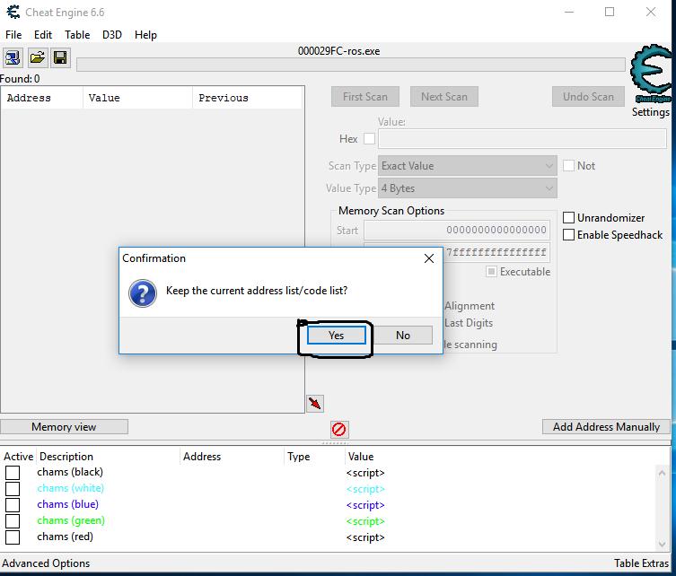Select the chams (red) description
This screenshot has width=676, height=576.
point(66,537)
